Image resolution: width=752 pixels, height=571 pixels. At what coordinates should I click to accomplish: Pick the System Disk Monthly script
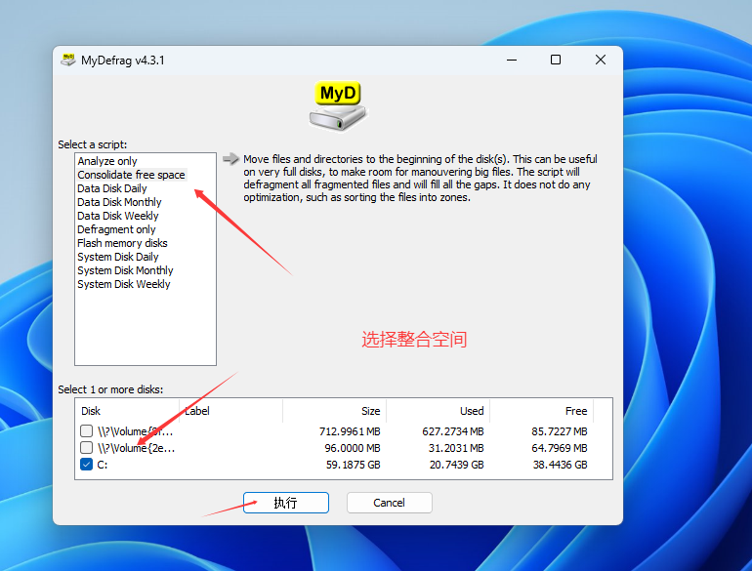(125, 270)
